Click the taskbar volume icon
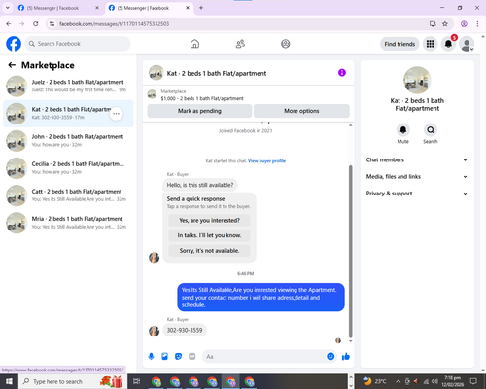This screenshot has height=389, width=486. pyautogui.click(x=434, y=381)
